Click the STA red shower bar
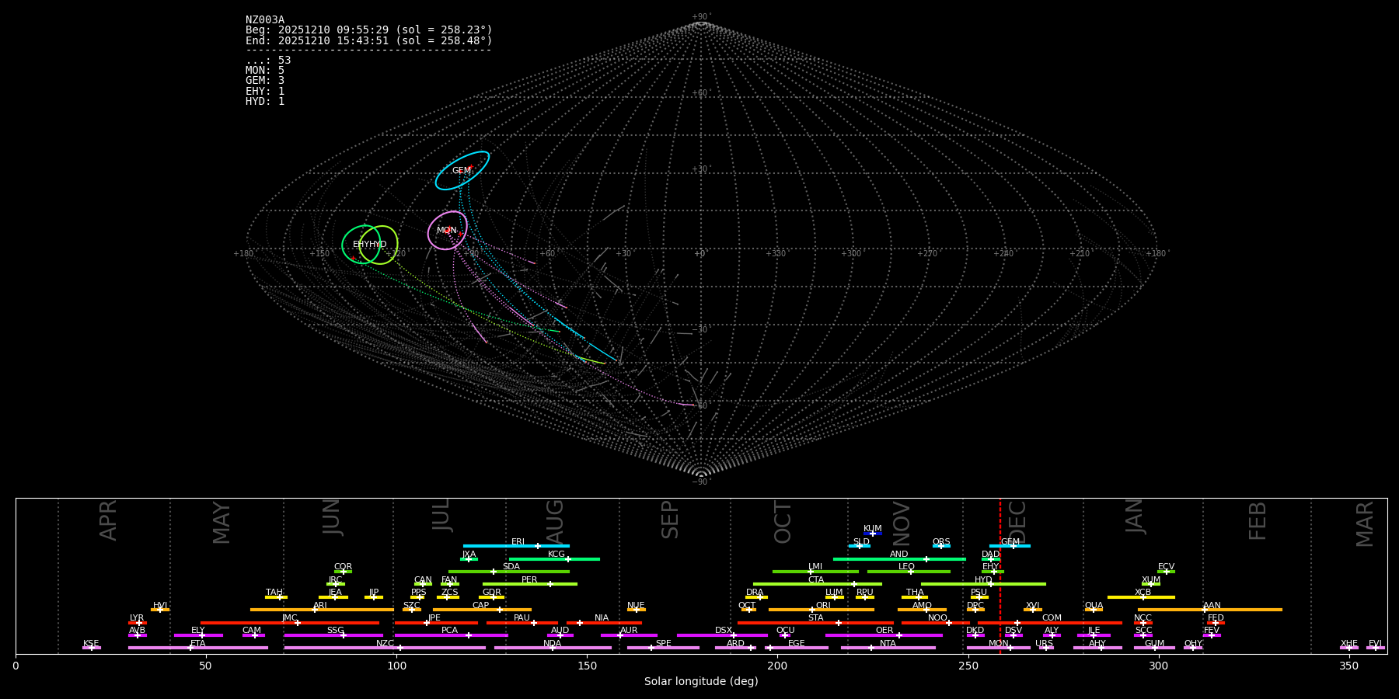The width and height of the screenshot is (1399, 699). point(815,623)
